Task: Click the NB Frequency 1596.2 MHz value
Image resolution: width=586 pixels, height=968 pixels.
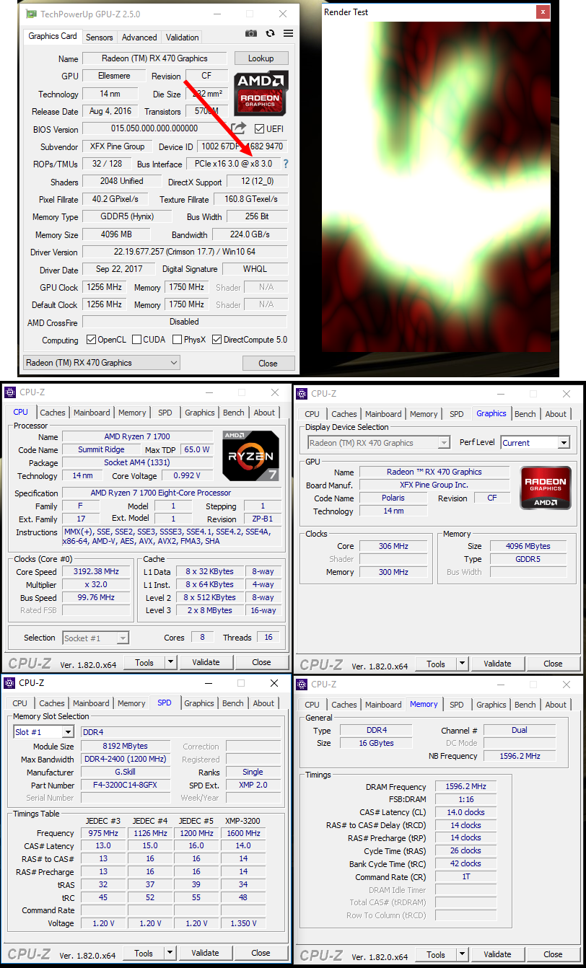Action: point(519,756)
